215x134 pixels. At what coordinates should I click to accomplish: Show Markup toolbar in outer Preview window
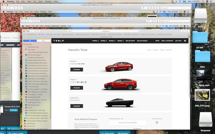tap(157, 8)
